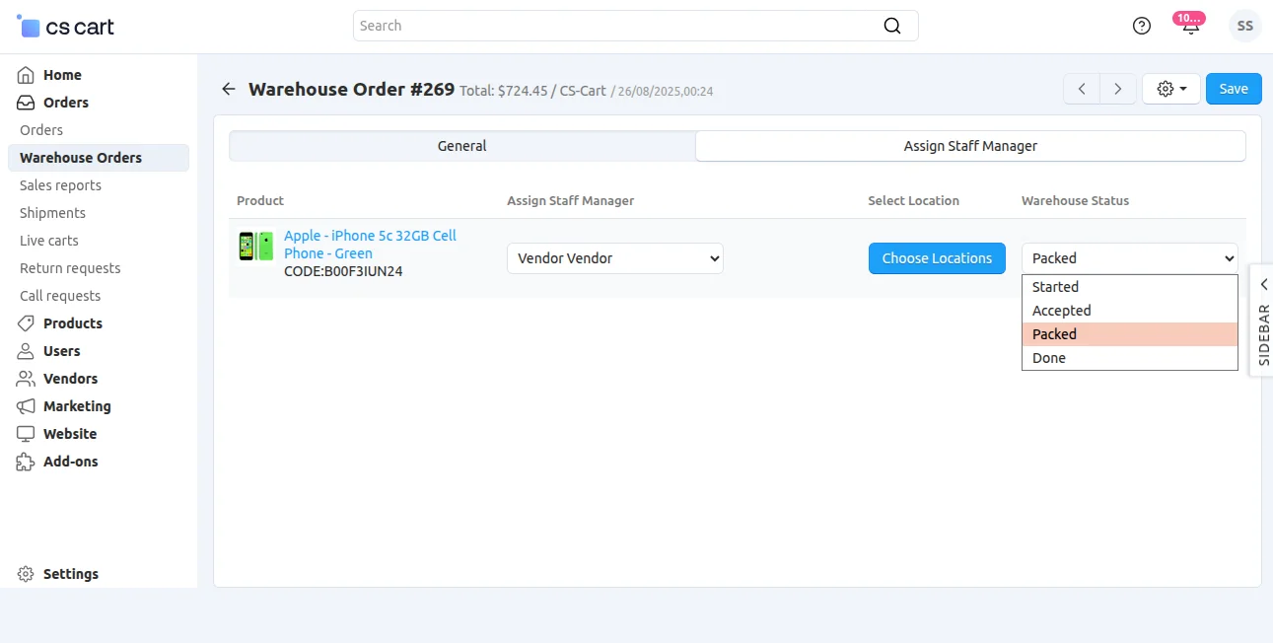
Task: Click the Marketing megaphone icon
Action: pos(26,406)
